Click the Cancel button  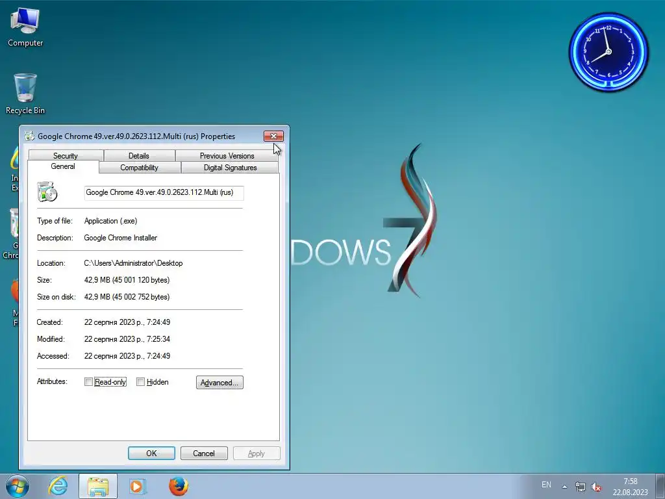pos(204,453)
